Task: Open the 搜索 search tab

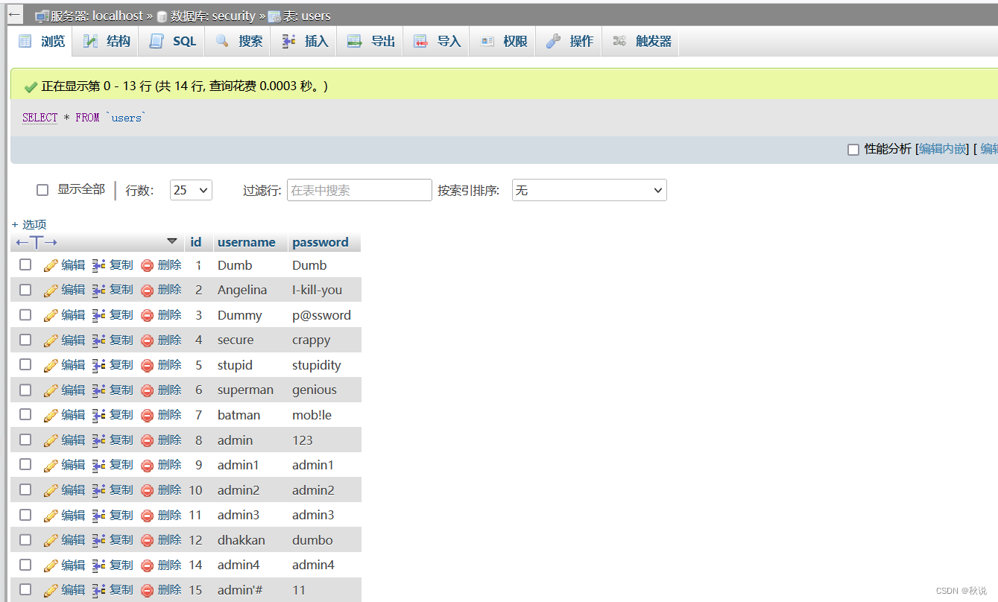Action: click(x=239, y=42)
